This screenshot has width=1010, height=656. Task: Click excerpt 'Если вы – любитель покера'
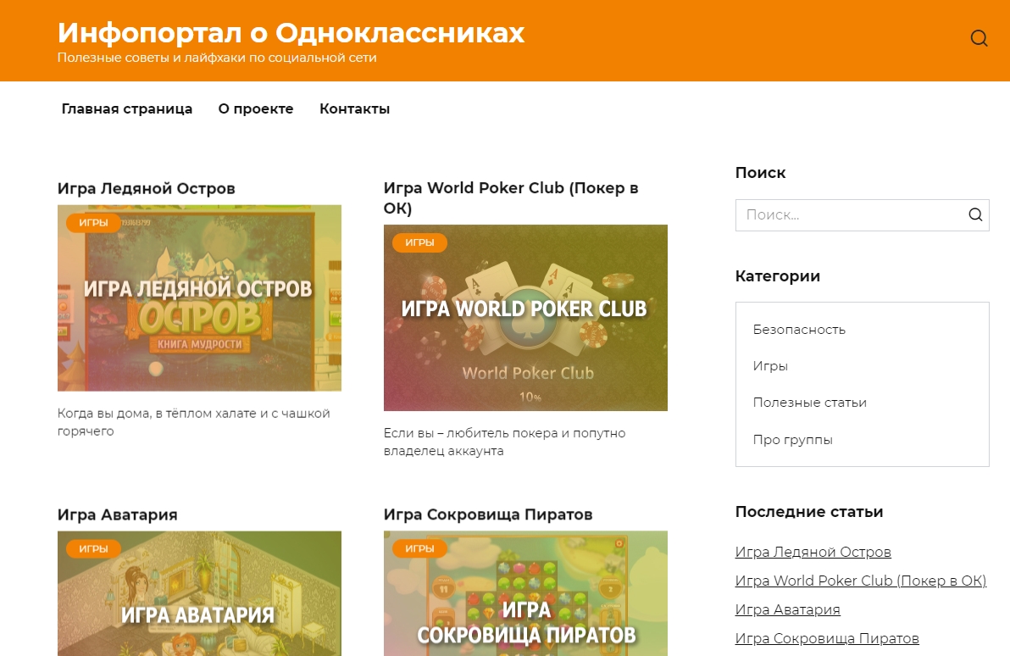point(504,442)
